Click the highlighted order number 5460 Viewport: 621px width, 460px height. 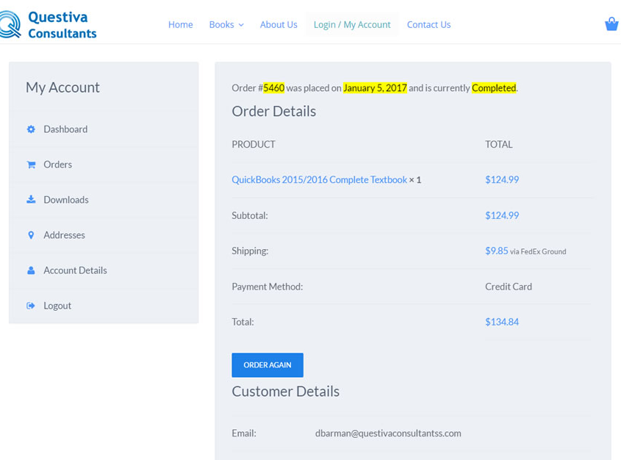[273, 88]
